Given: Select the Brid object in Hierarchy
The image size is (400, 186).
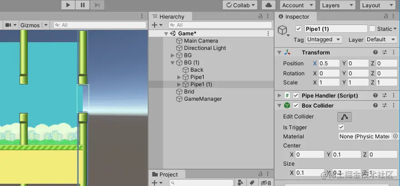Looking at the screenshot, I should 189,92.
